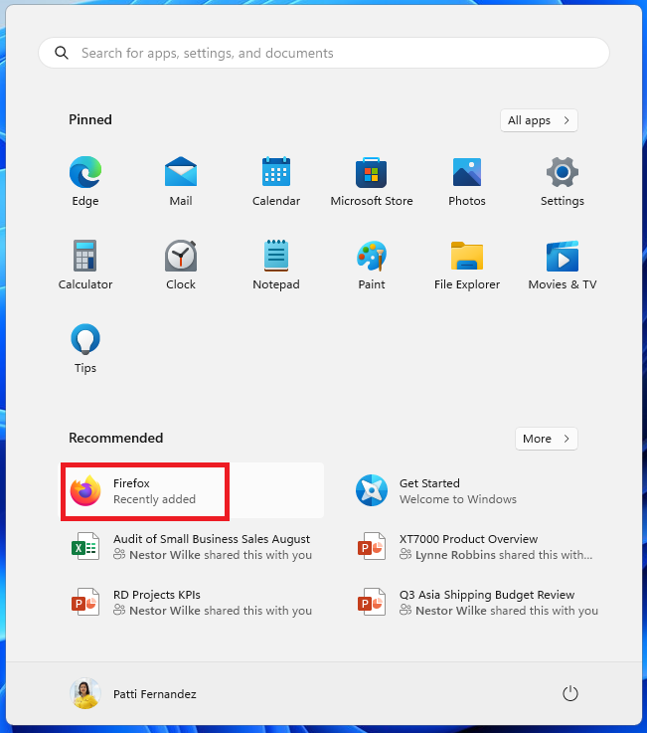The image size is (647, 733).
Task: Open XT7000 Product Overview presentation
Action: point(478,546)
